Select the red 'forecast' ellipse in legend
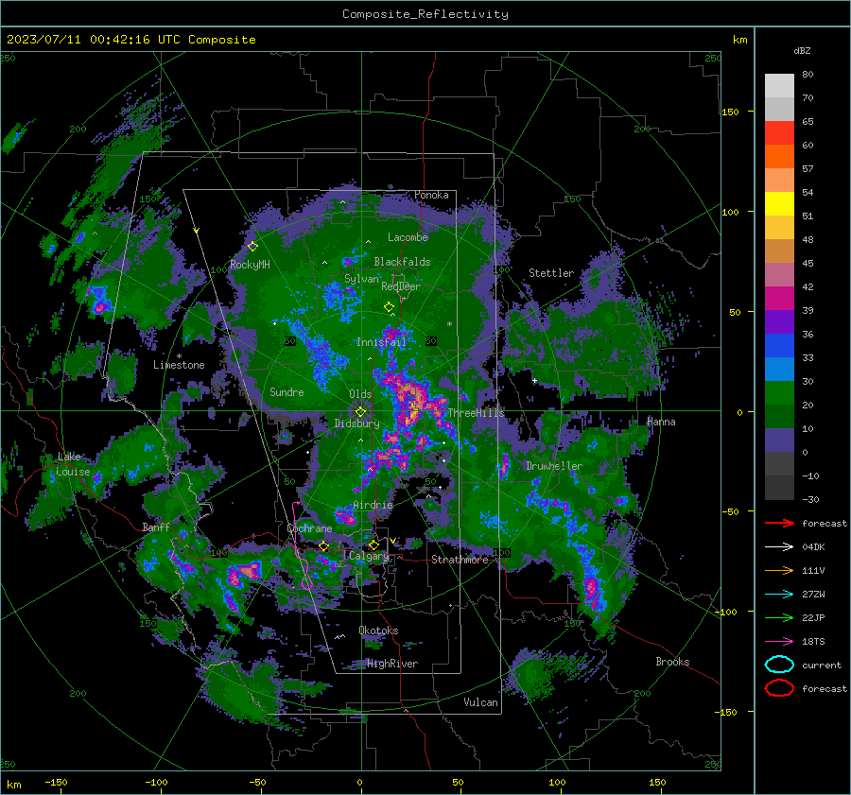This screenshot has width=851, height=795. click(779, 688)
